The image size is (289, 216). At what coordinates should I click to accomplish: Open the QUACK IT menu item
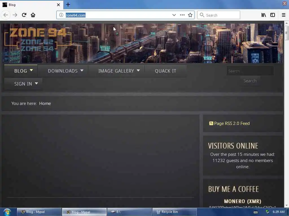click(165, 71)
